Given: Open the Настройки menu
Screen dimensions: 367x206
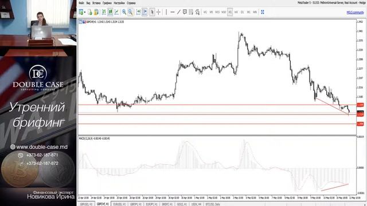Looking at the screenshot, I should [119, 3].
